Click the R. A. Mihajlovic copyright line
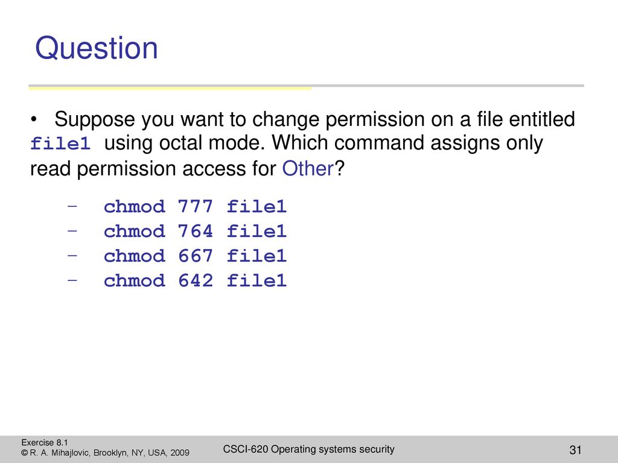Image resolution: width=618 pixels, height=463 pixels. [105, 453]
